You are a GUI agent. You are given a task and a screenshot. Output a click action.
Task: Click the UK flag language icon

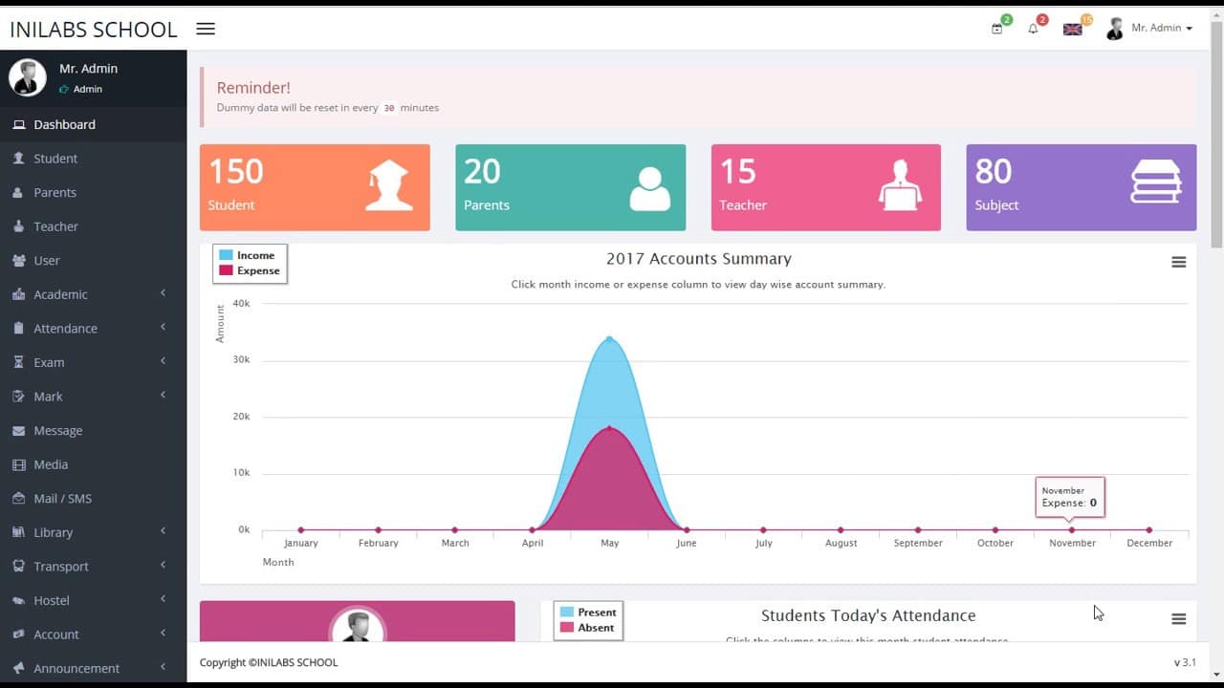tap(1072, 28)
